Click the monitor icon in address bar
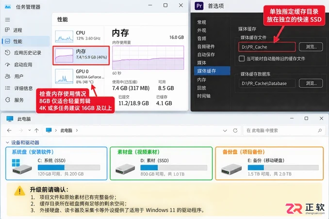This screenshot has height=219, width=329. (x=49, y=130)
